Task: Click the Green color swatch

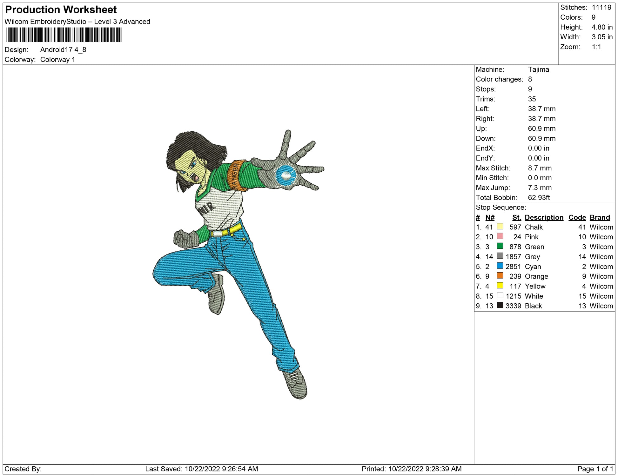Action: pos(500,246)
